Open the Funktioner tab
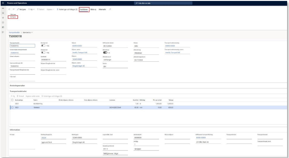This screenshot has width=289, height=158. pos(84,9)
